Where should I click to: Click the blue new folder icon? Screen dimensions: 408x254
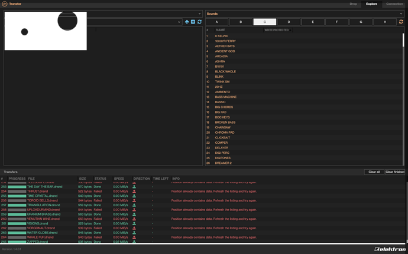click(193, 22)
